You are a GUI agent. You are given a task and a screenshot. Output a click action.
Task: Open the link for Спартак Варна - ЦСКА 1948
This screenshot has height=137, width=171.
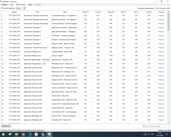(x=161, y=52)
